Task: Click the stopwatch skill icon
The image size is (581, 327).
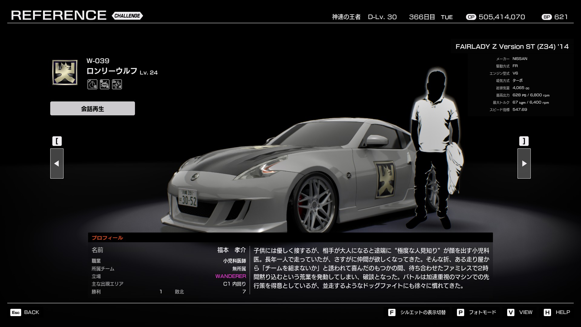Action: point(92,84)
